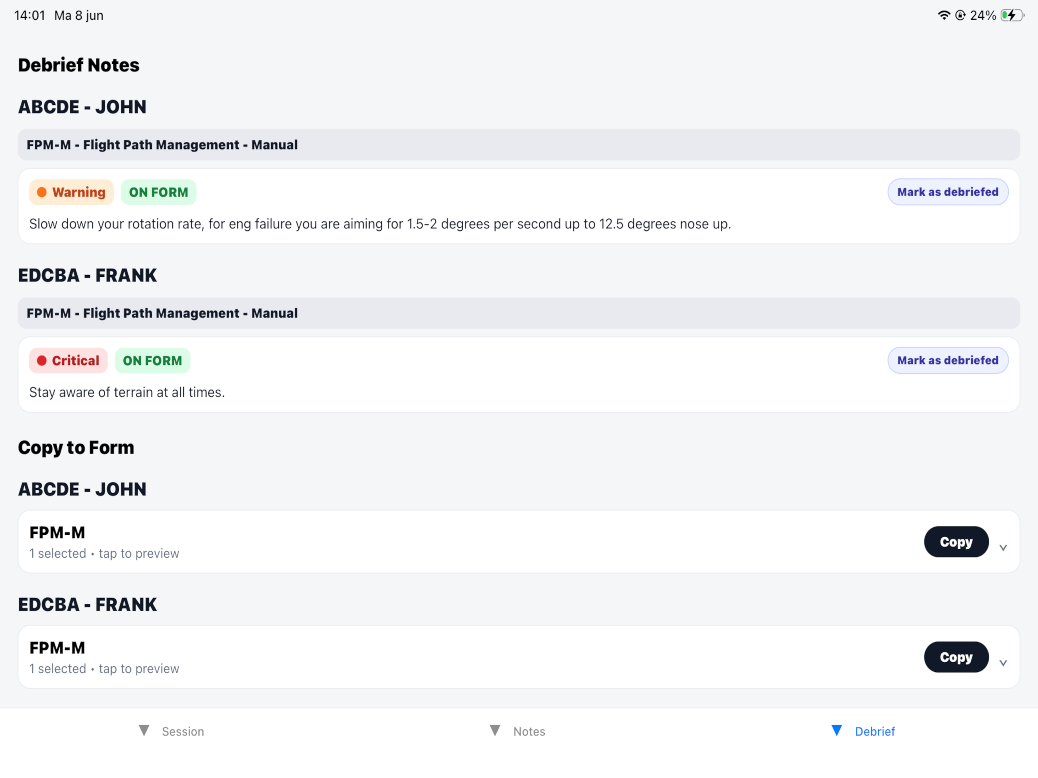The image size is (1038, 778).
Task: Tap the Notes tab triangle icon
Action: [x=494, y=731]
